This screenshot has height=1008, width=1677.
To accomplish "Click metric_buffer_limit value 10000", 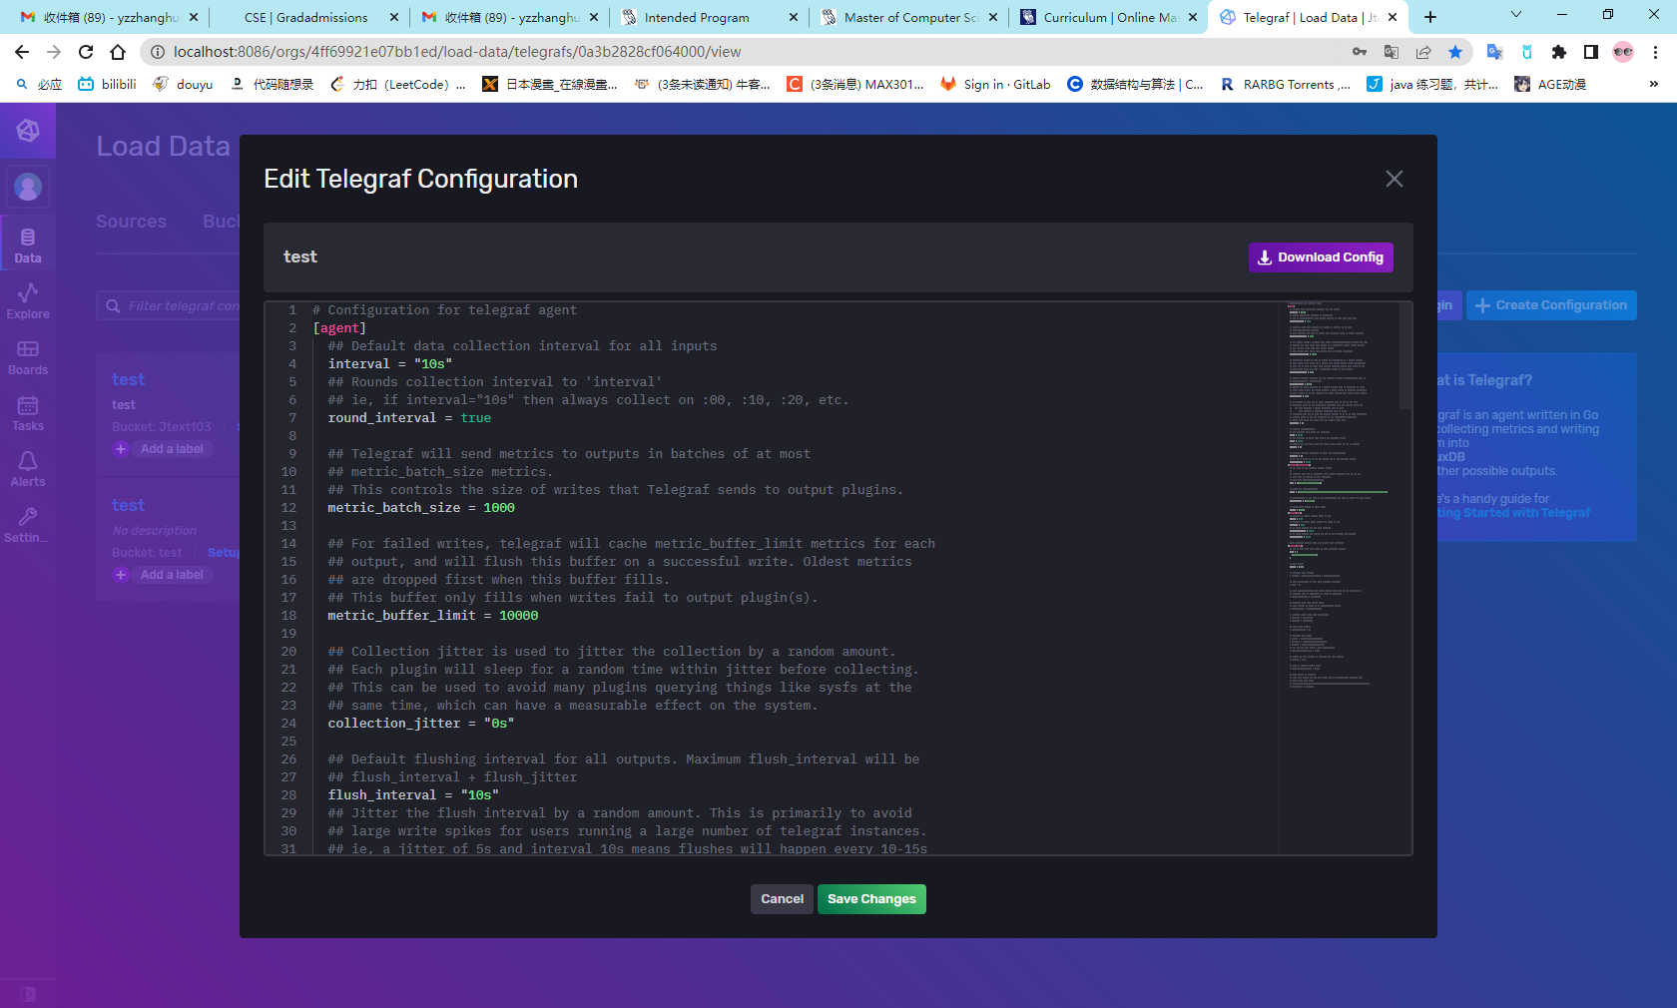I will (519, 616).
